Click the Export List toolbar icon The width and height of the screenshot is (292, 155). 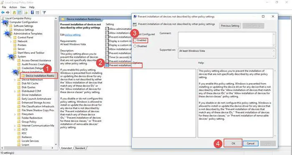26,12
